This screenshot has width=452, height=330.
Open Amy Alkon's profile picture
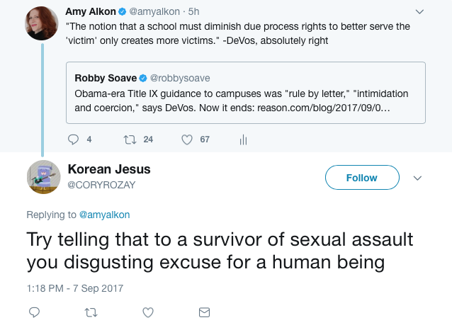[42, 23]
